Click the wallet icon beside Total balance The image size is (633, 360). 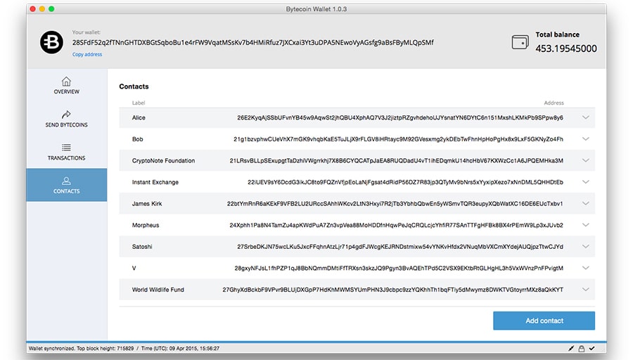(x=520, y=43)
